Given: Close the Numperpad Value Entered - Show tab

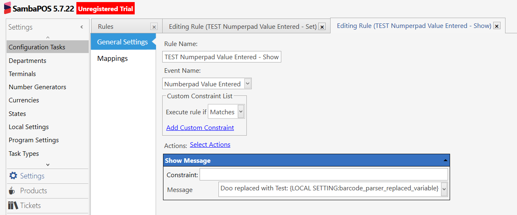Looking at the screenshot, I should click(497, 26).
